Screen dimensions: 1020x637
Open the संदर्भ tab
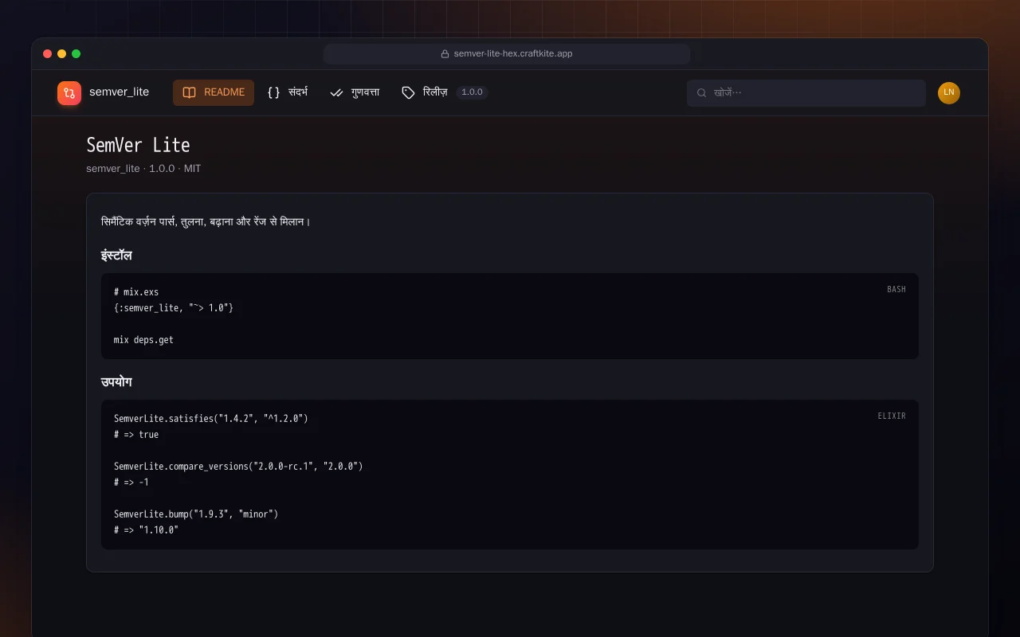click(x=288, y=92)
